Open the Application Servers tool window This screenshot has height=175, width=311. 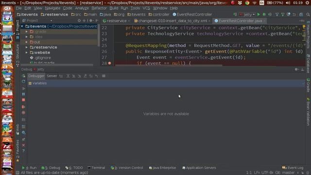[x=199, y=168]
